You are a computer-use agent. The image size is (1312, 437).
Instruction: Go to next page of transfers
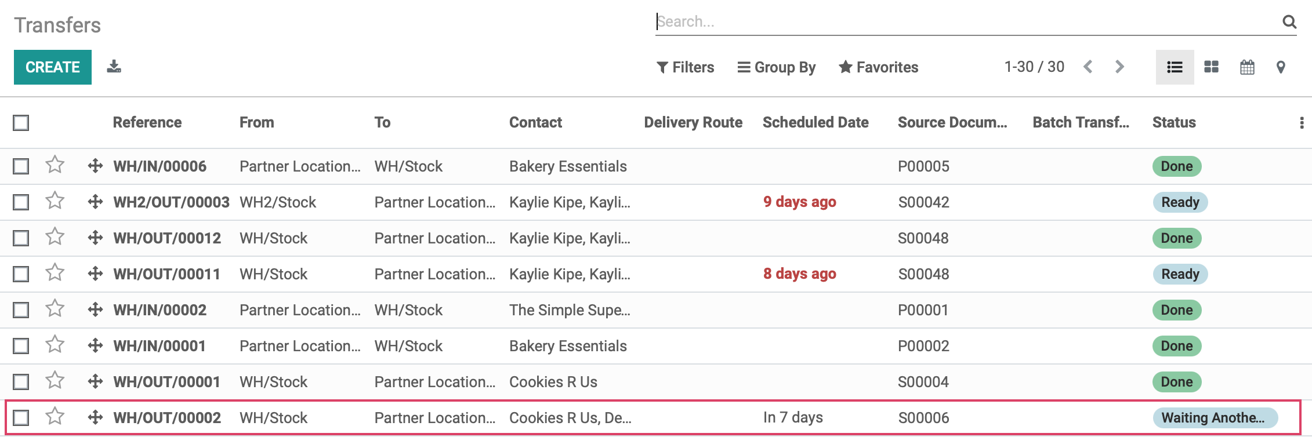[x=1119, y=67]
